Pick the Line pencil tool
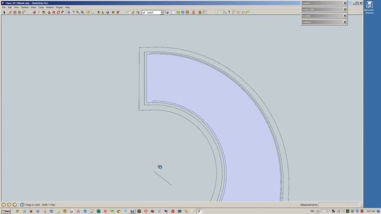381x214 pixels. [x=10, y=12]
